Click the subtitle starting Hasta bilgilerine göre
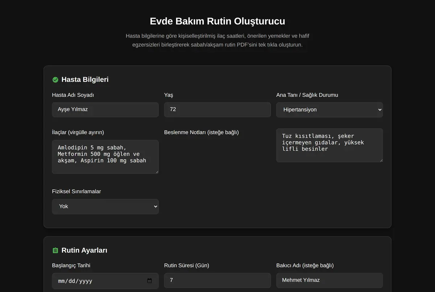 coord(217,40)
